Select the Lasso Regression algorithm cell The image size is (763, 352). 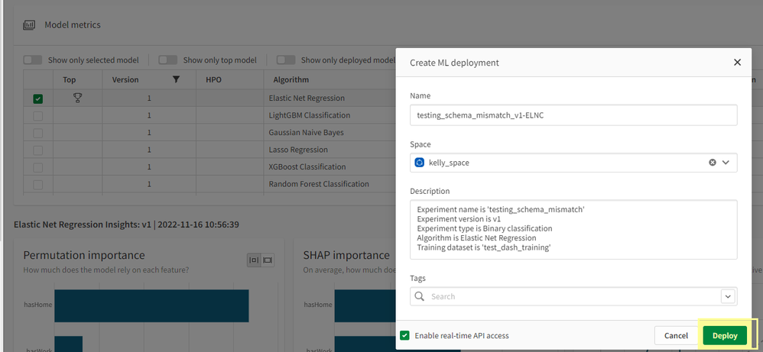(298, 150)
